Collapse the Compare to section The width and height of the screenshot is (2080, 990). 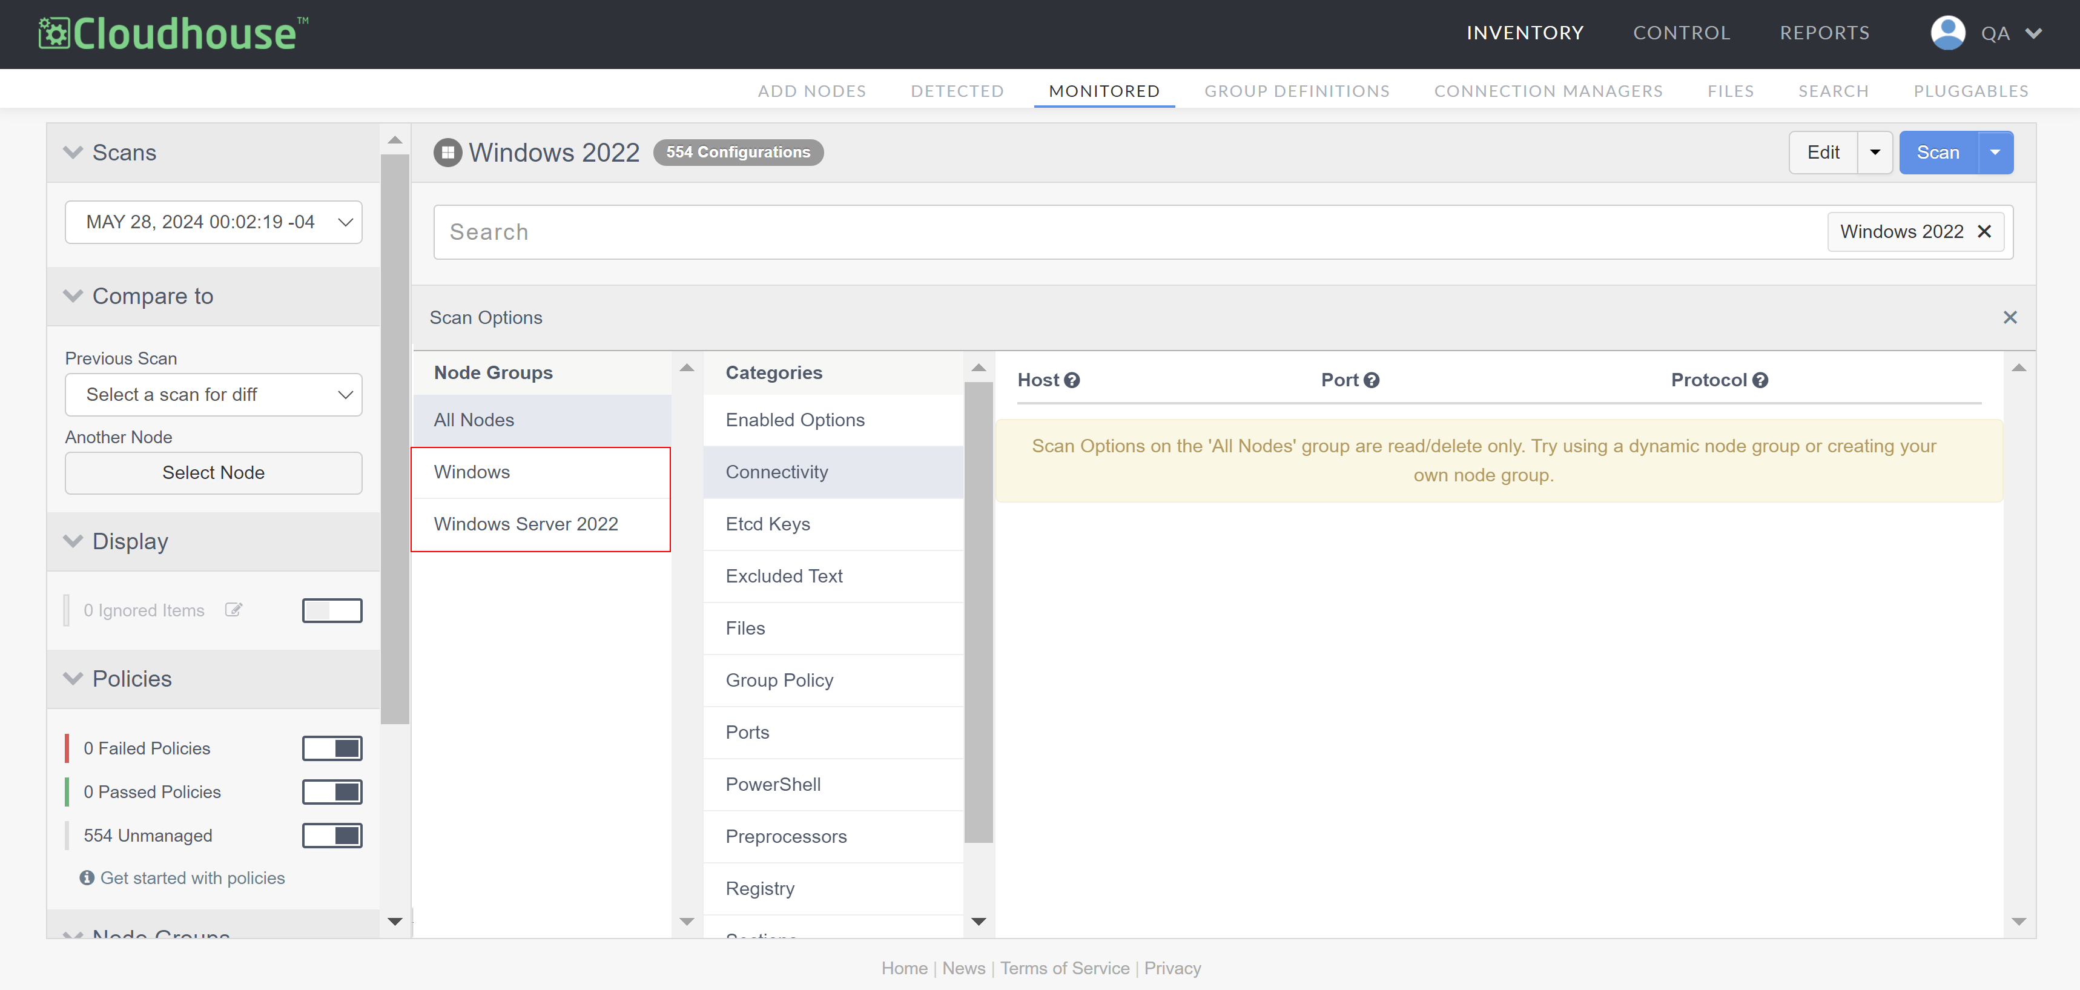click(x=73, y=296)
